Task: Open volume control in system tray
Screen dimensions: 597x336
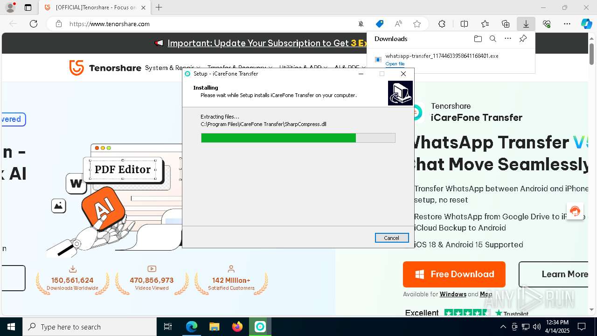Action: [536, 327]
